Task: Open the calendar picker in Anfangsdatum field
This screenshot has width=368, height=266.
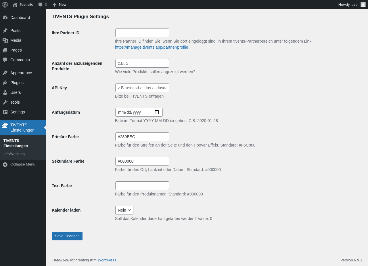Action: coord(157,112)
